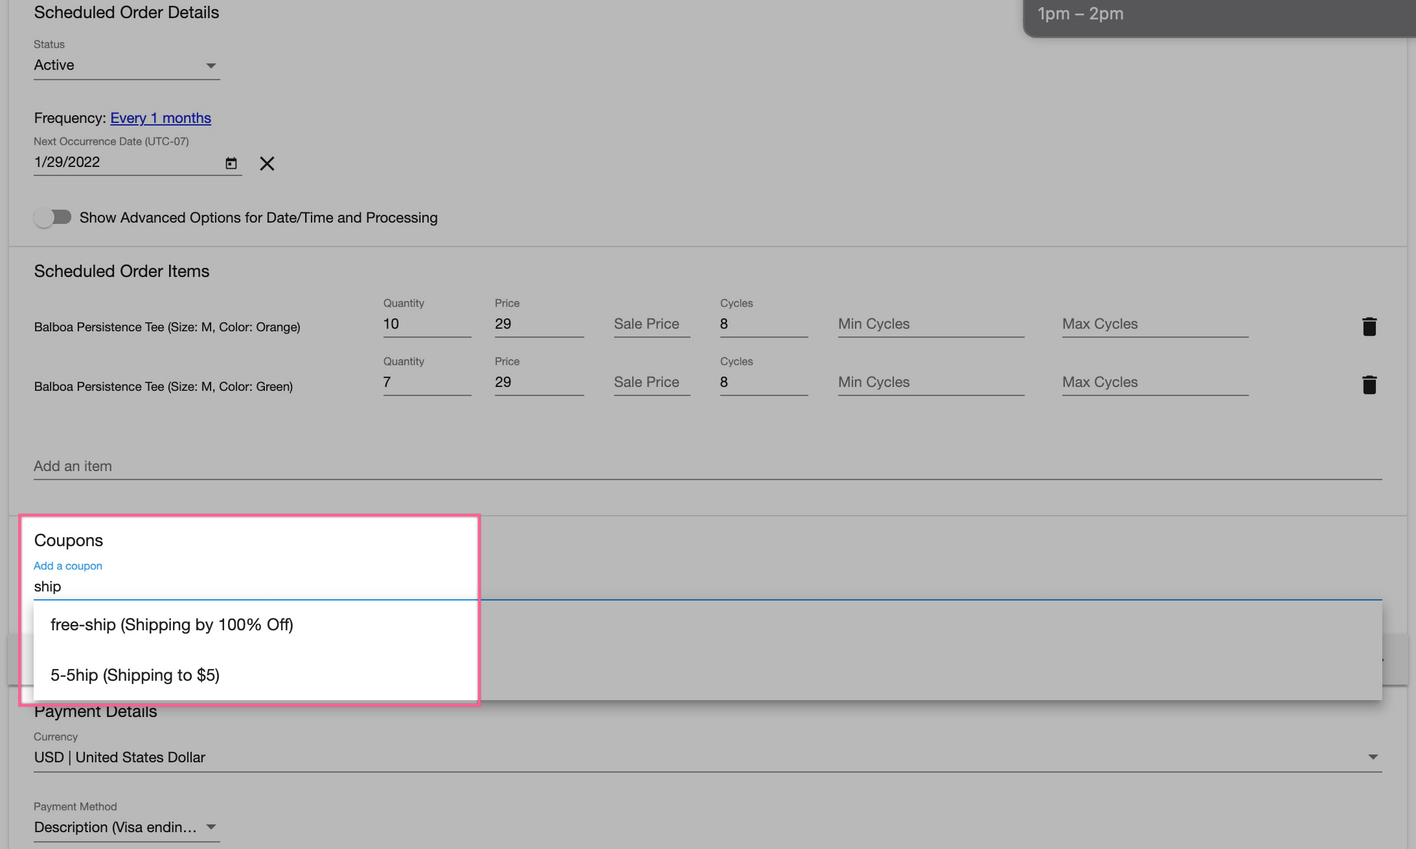Click the Orange tee Max Cycles field
The image size is (1416, 849).
[x=1154, y=324]
